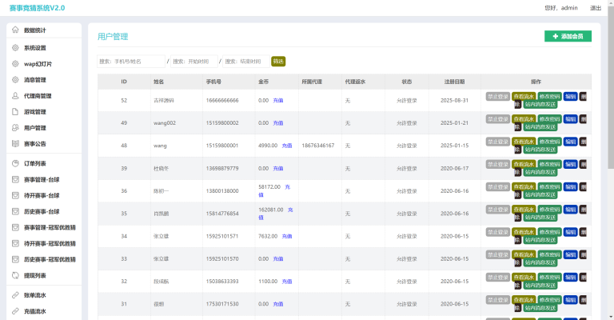Click 修改密码 for user 杜晓牛

pos(550,164)
